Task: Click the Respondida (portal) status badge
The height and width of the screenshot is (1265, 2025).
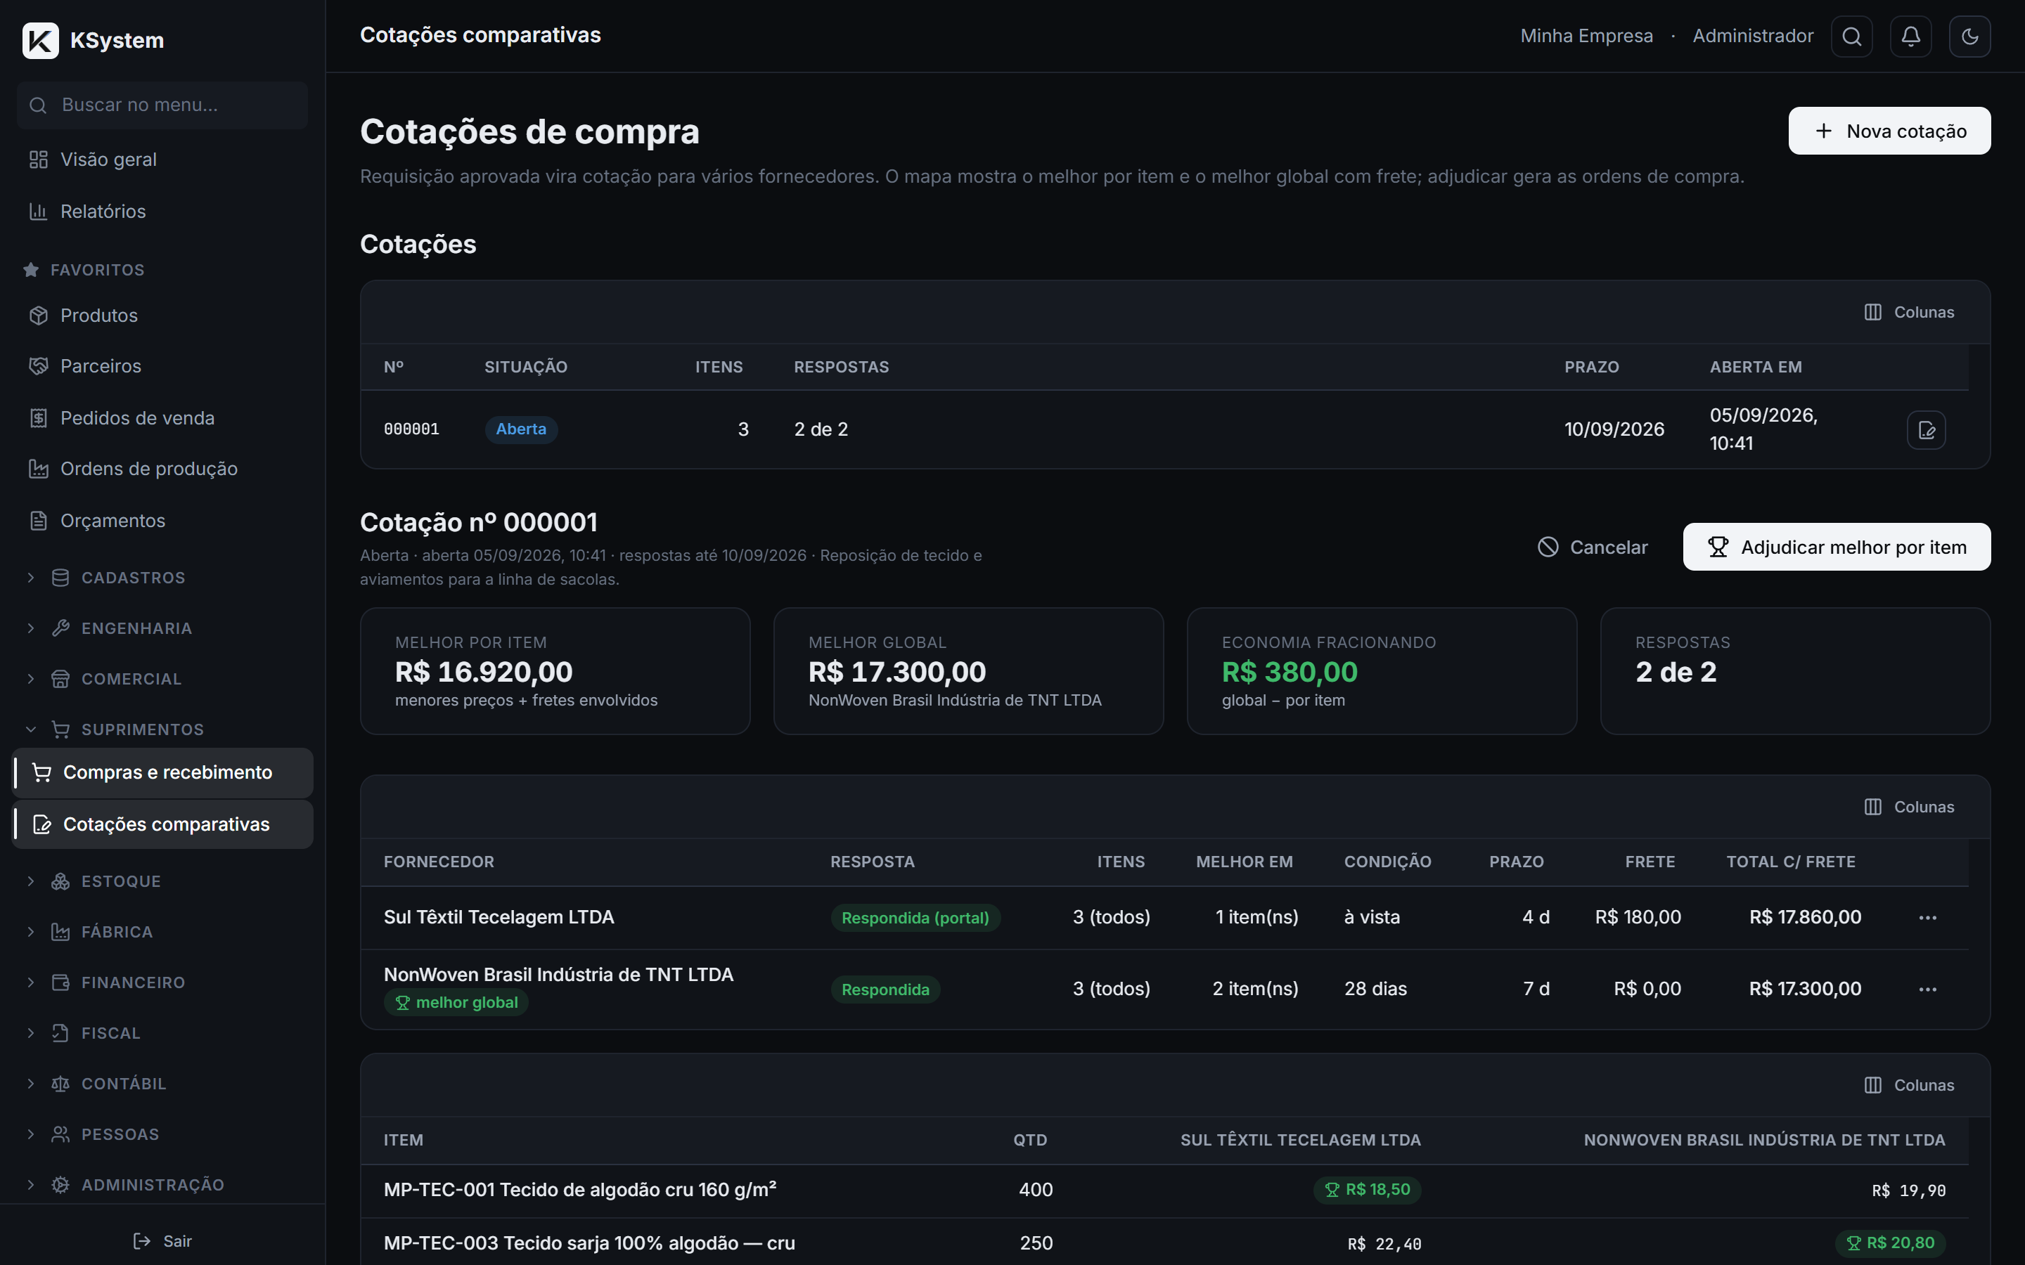Action: (915, 919)
